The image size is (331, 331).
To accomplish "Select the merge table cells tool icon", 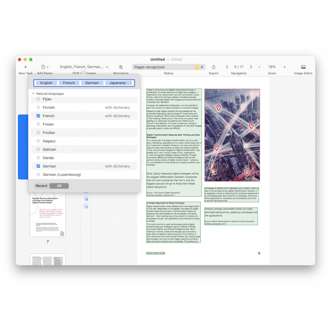I will [x=86, y=198].
